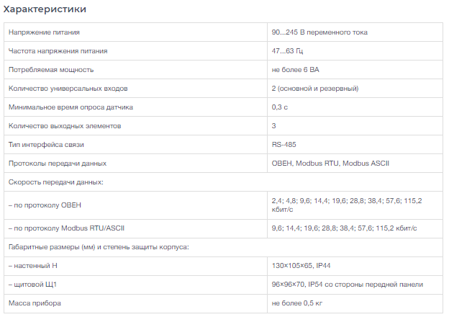Click the RS-485 interface value
The height and width of the screenshot is (317, 449).
point(284,145)
